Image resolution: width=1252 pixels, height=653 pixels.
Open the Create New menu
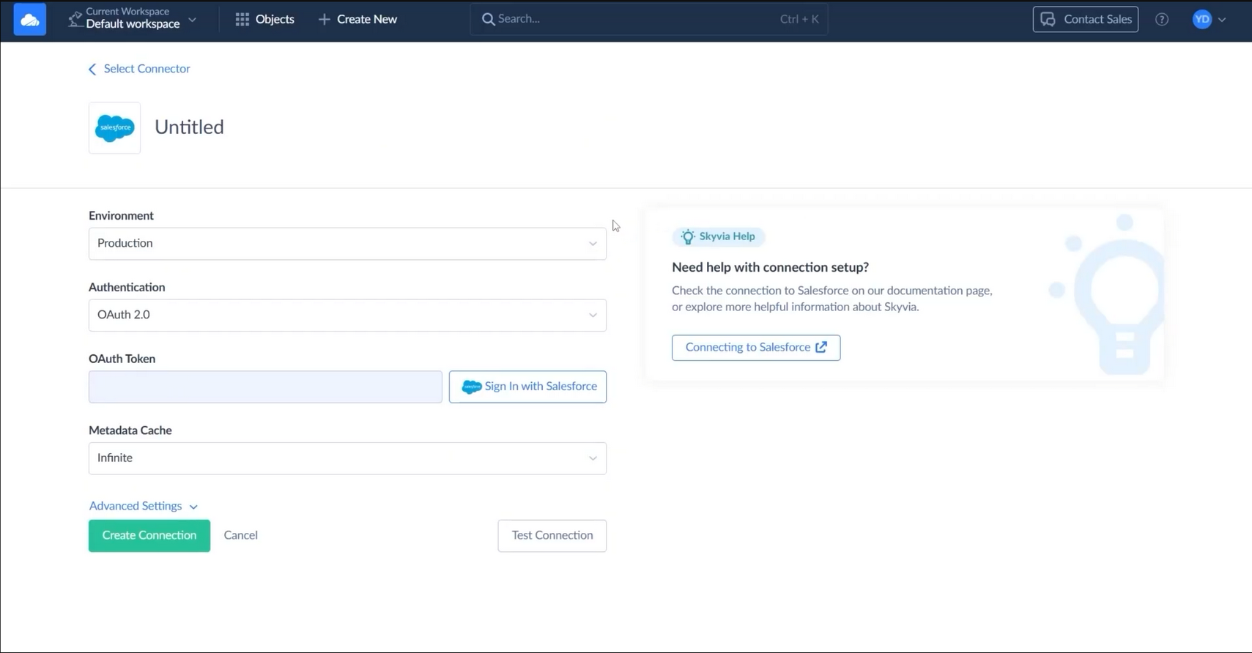point(358,19)
